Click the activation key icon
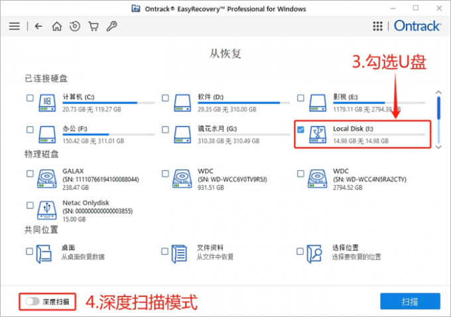 [111, 26]
